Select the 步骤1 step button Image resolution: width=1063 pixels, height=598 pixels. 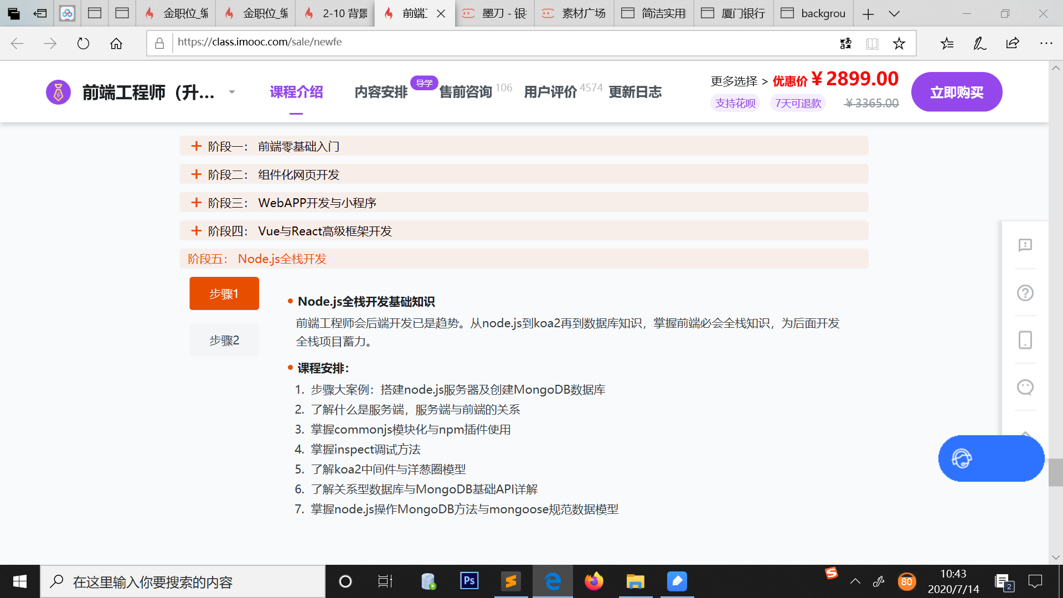pos(224,293)
